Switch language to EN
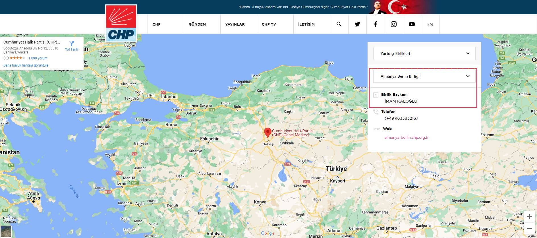The image size is (537, 238). click(x=430, y=24)
